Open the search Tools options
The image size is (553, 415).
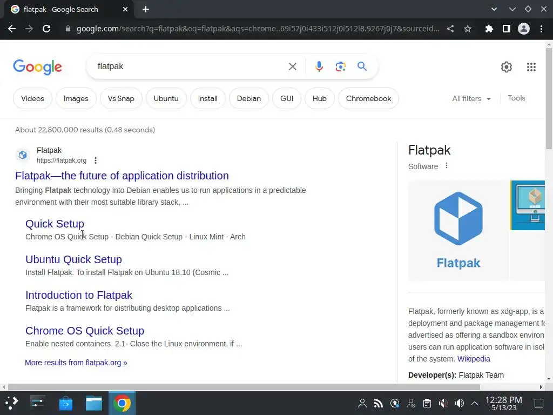point(516,98)
